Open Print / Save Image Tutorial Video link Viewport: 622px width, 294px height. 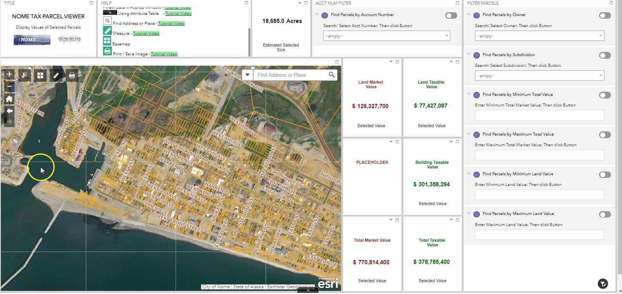click(x=164, y=54)
